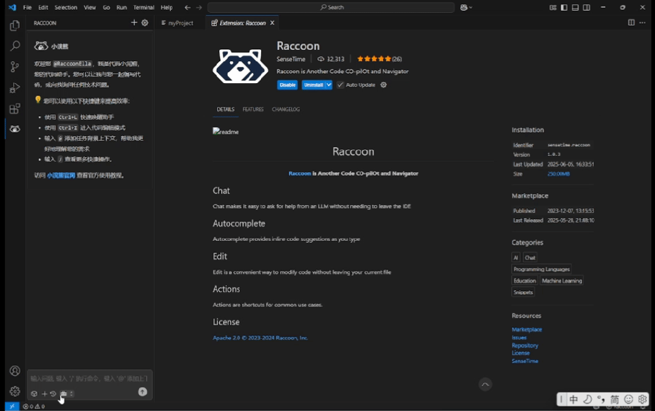Toggle IME punctuation mode button
655x411 pixels.
601,399
